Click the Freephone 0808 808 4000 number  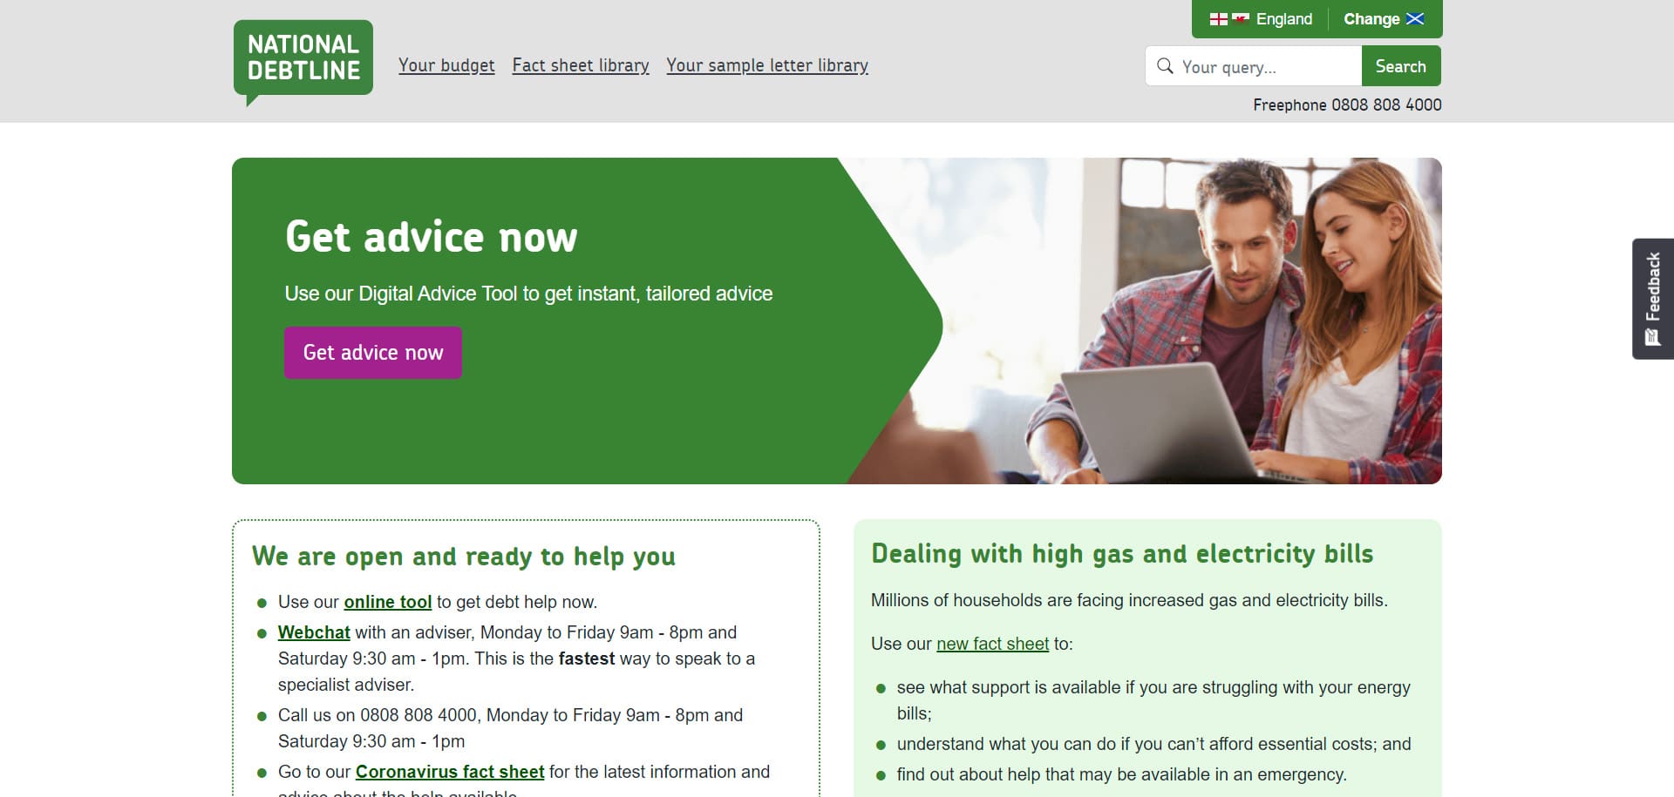(x=1347, y=105)
